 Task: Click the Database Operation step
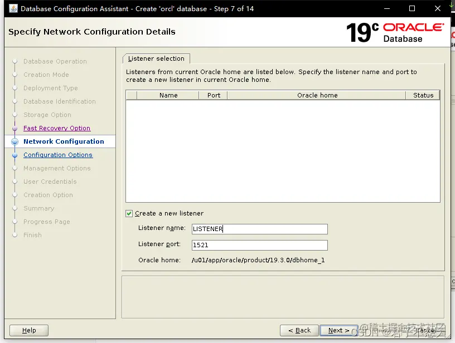[x=55, y=61]
